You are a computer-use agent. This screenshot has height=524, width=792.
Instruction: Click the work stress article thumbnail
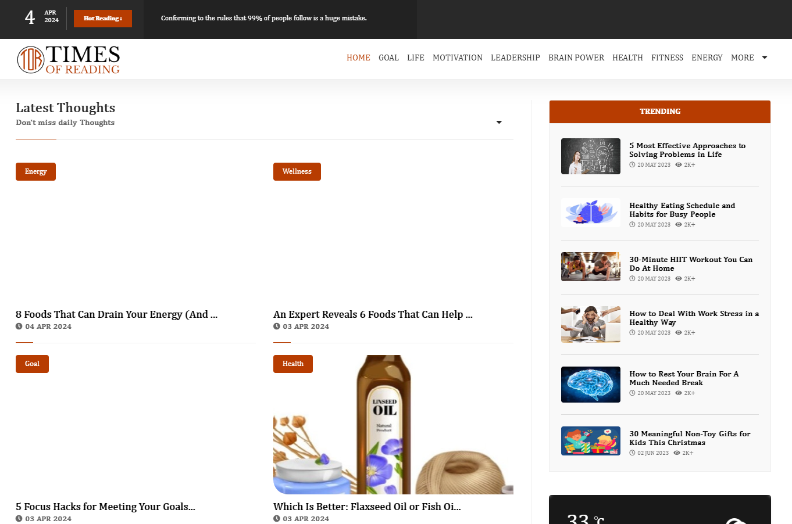(x=590, y=324)
